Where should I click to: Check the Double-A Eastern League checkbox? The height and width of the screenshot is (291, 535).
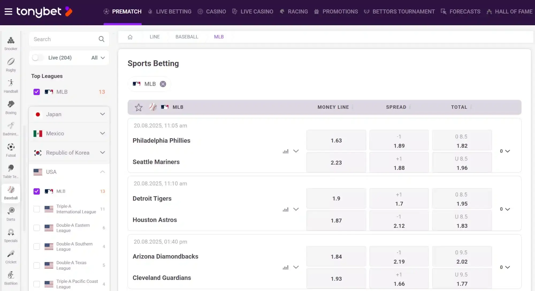tap(36, 228)
